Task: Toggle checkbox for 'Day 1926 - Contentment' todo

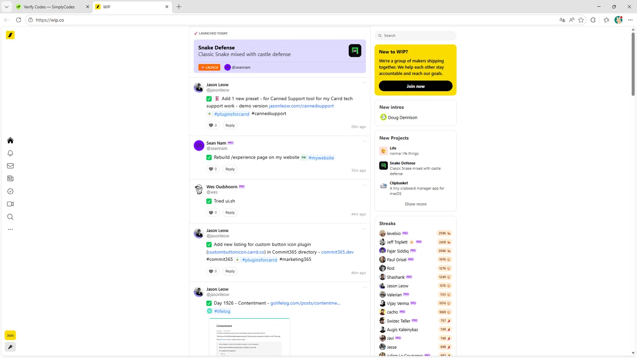Action: 209,303
